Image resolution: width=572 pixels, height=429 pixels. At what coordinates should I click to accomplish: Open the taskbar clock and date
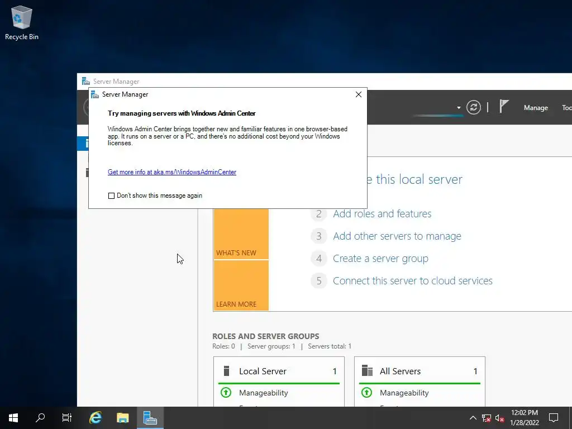click(x=524, y=418)
